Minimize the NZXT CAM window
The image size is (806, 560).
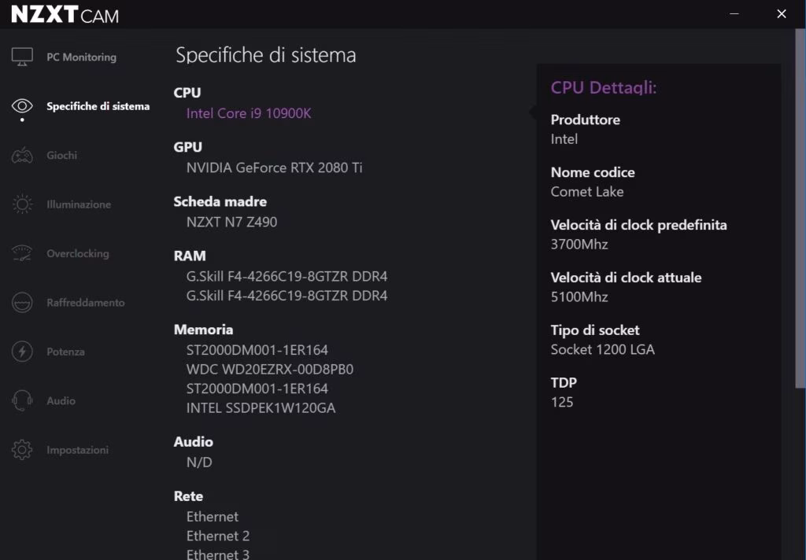734,14
